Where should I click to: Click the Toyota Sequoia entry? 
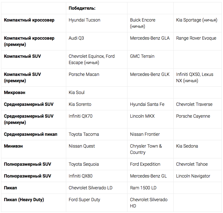click(x=84, y=164)
